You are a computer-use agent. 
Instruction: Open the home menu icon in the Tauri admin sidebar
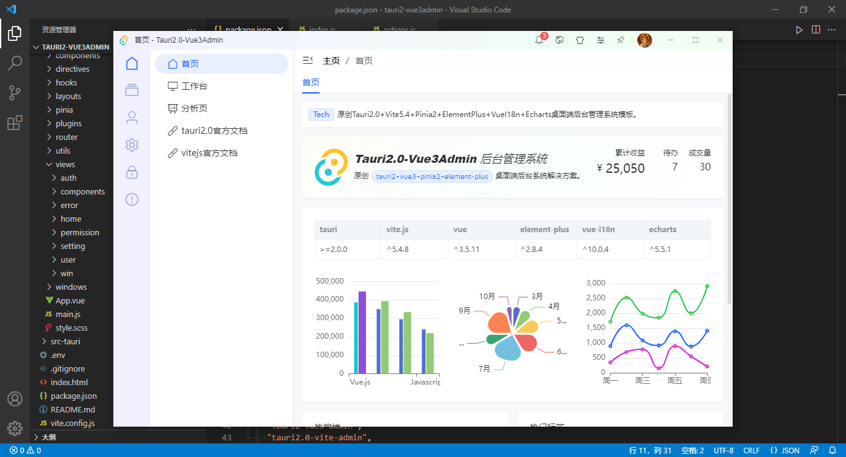click(131, 63)
